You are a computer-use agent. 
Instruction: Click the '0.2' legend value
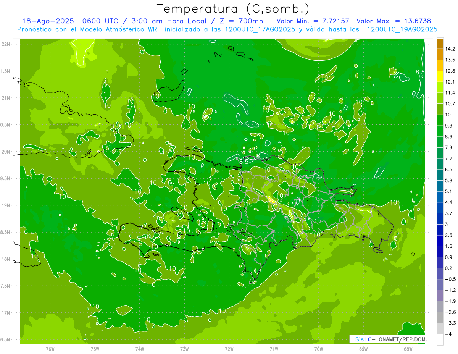click(449, 268)
